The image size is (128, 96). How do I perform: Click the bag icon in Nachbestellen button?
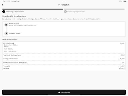59,92
